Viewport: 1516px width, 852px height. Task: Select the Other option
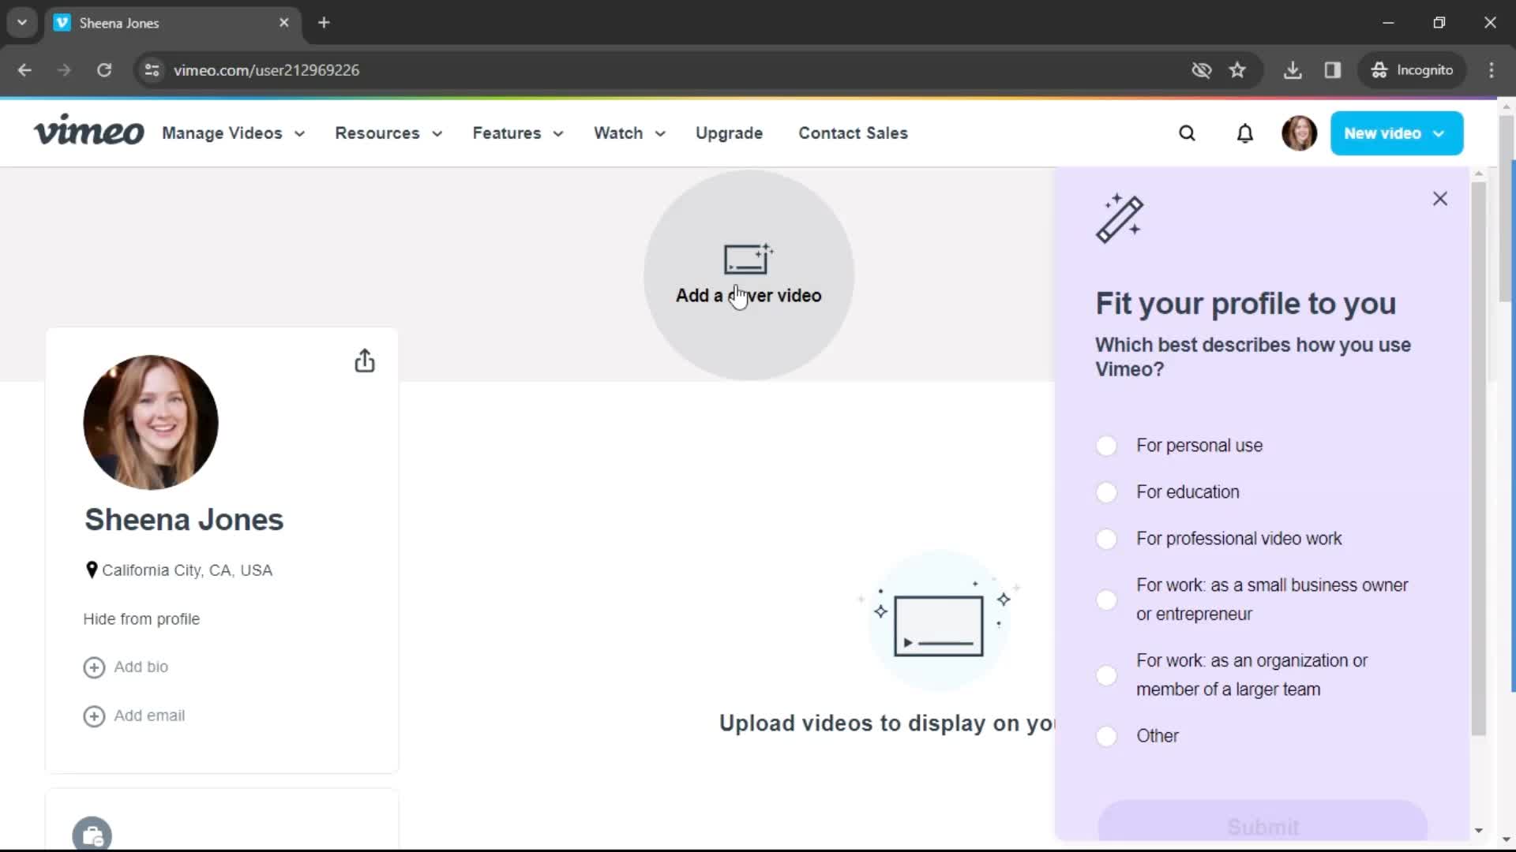point(1106,736)
